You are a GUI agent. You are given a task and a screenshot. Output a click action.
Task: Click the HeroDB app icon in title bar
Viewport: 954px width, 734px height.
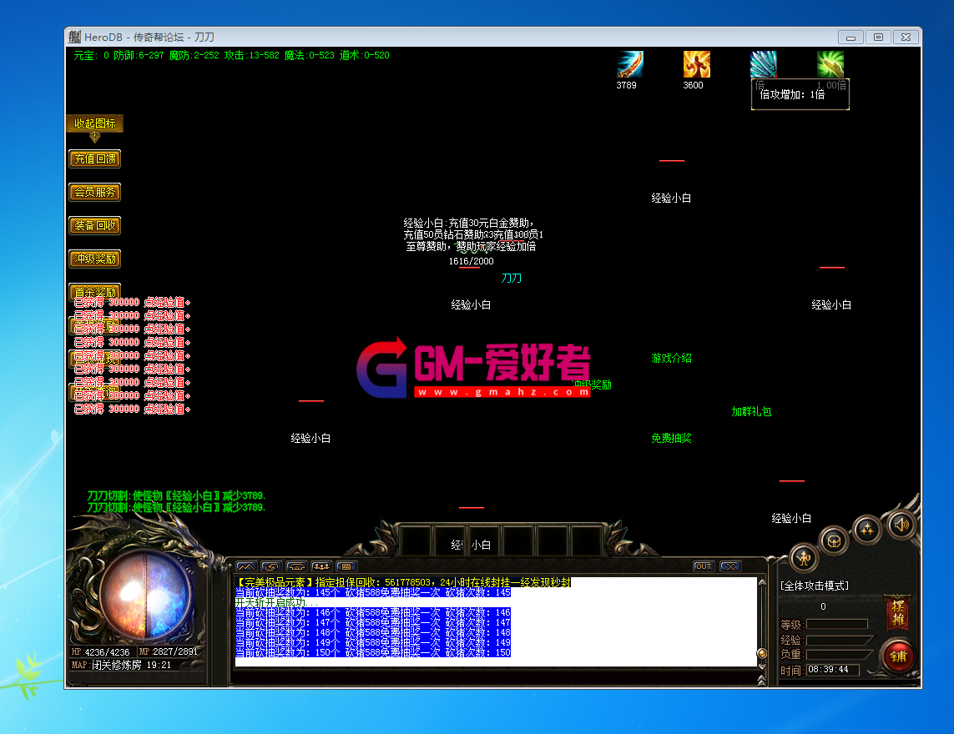tap(75, 37)
